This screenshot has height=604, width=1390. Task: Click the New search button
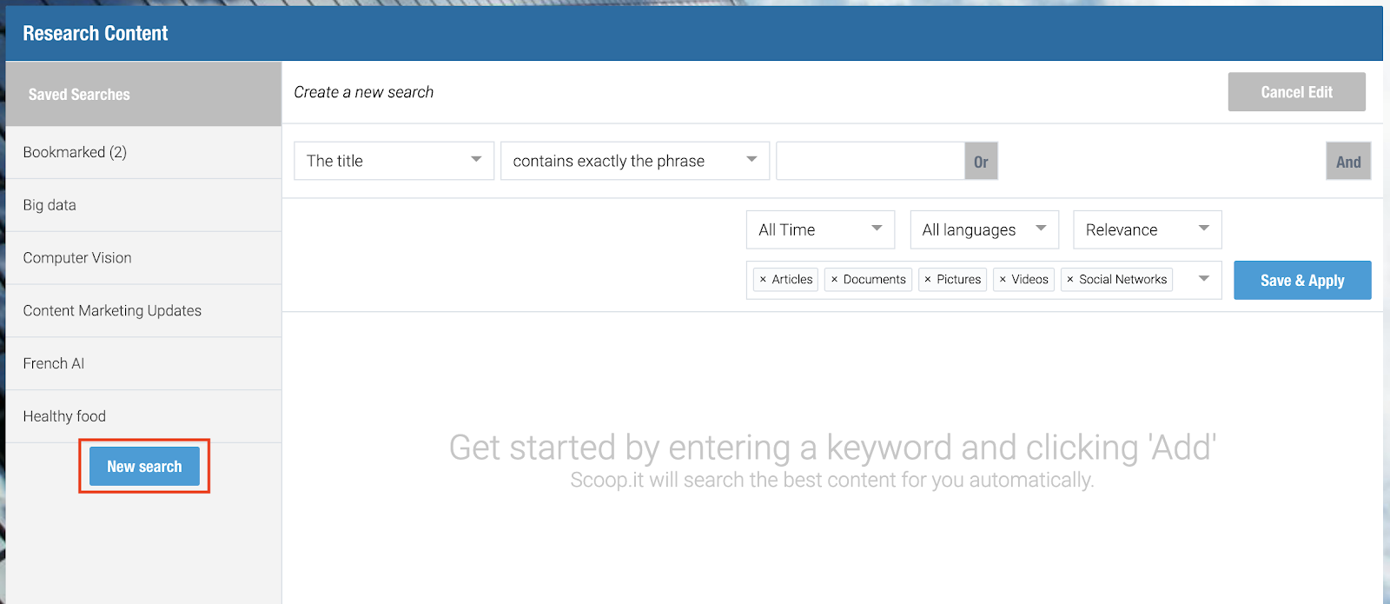[x=144, y=467]
